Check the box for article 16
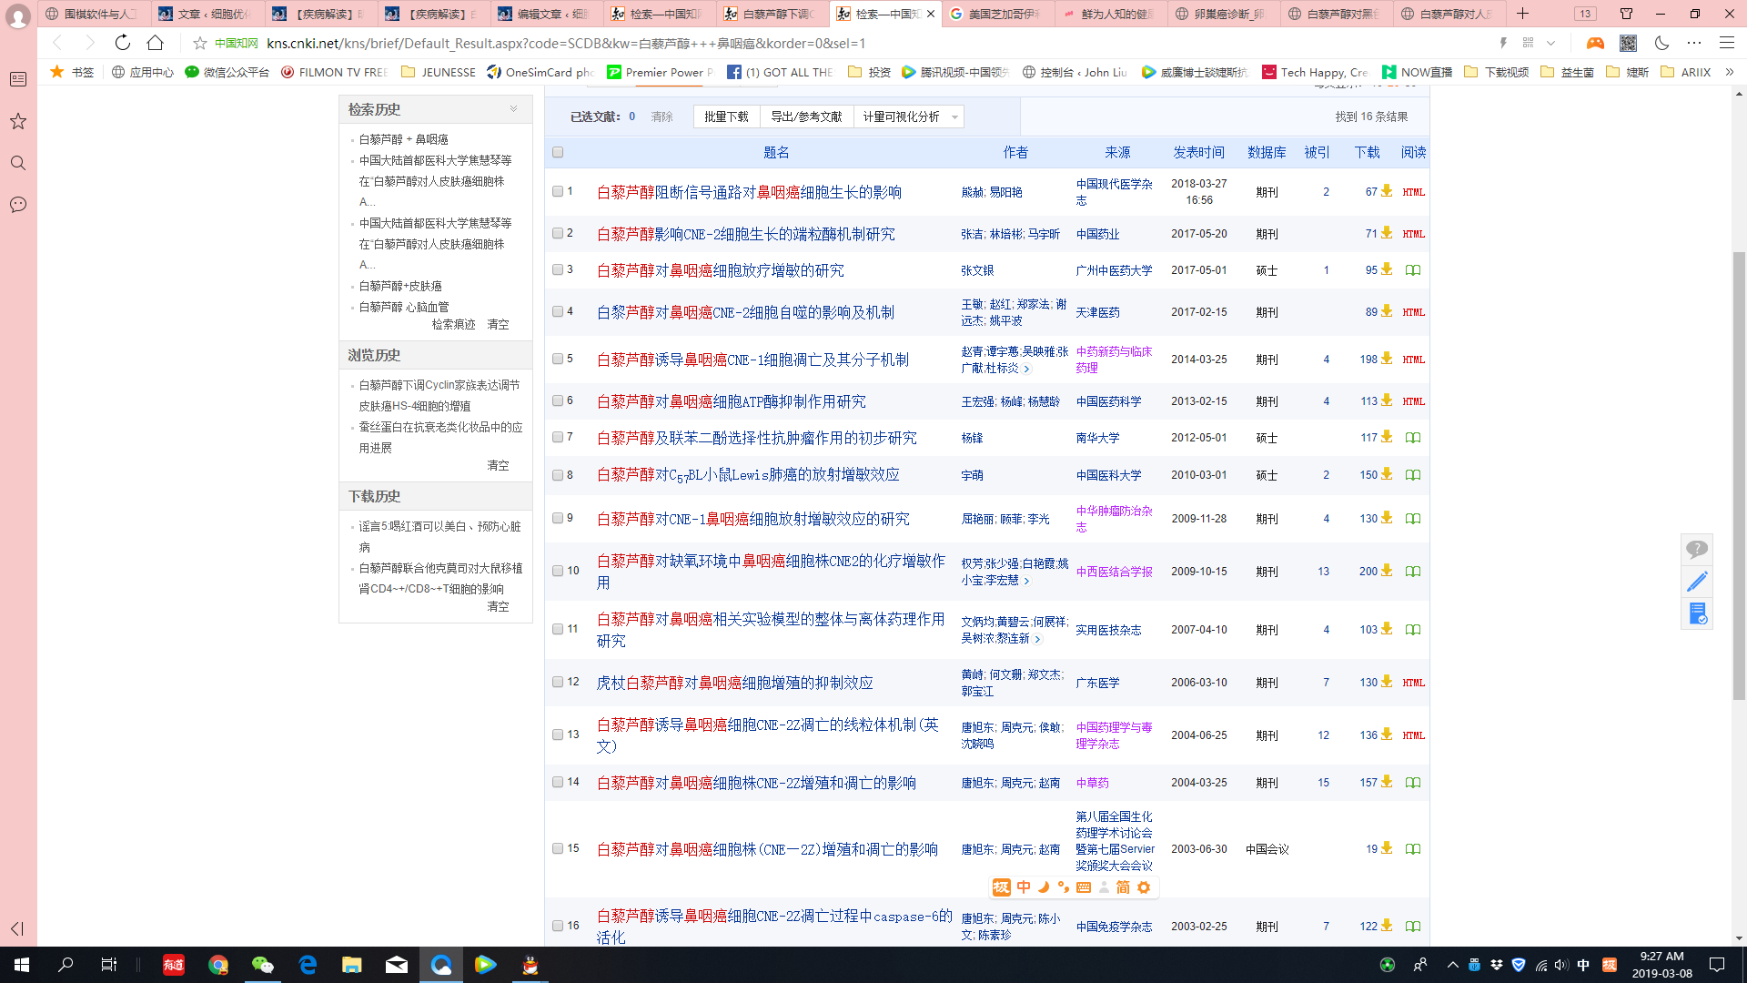This screenshot has width=1747, height=983. pyautogui.click(x=558, y=926)
